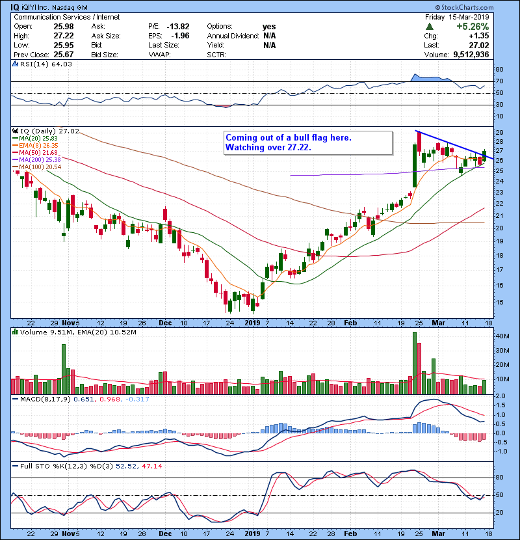Click the Last price 27.02 in header
The width and height of the screenshot is (520, 540).
click(478, 45)
